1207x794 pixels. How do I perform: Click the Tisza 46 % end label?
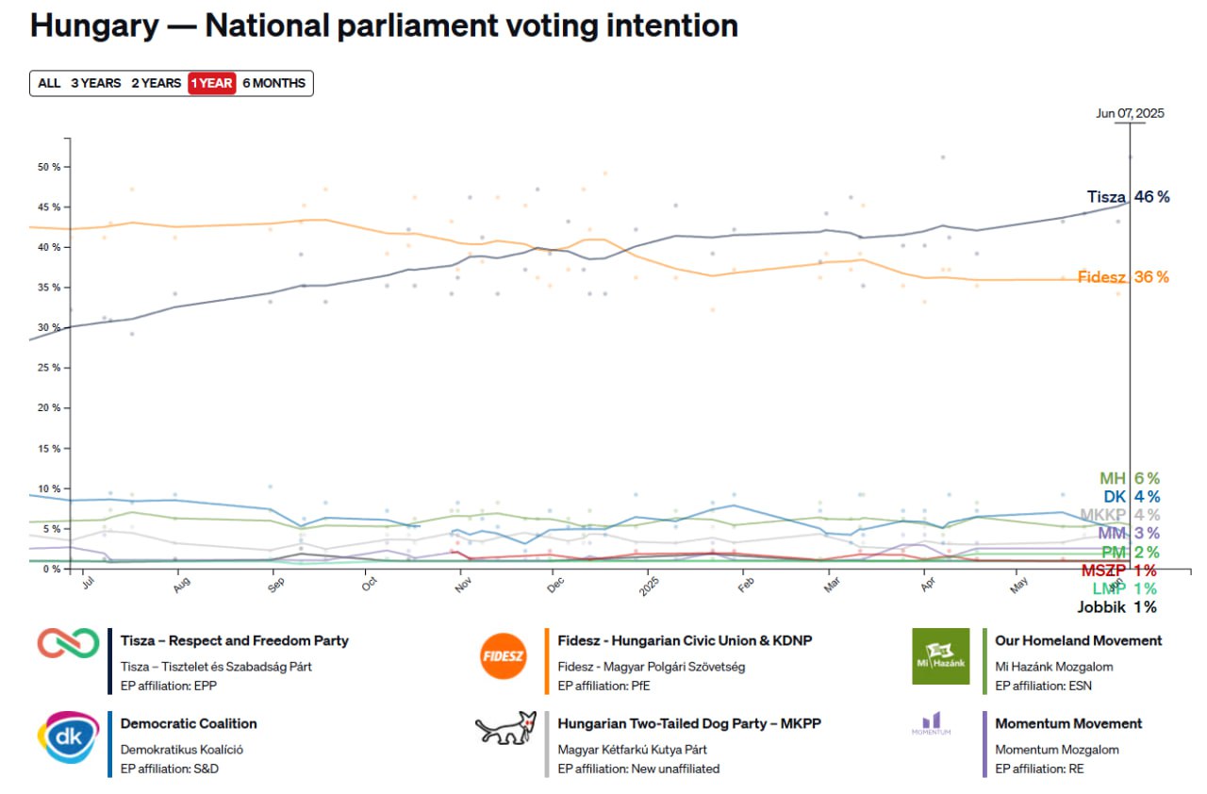(x=1128, y=197)
